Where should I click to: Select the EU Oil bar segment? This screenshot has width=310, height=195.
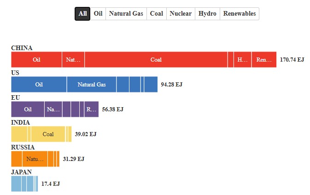(x=28, y=109)
